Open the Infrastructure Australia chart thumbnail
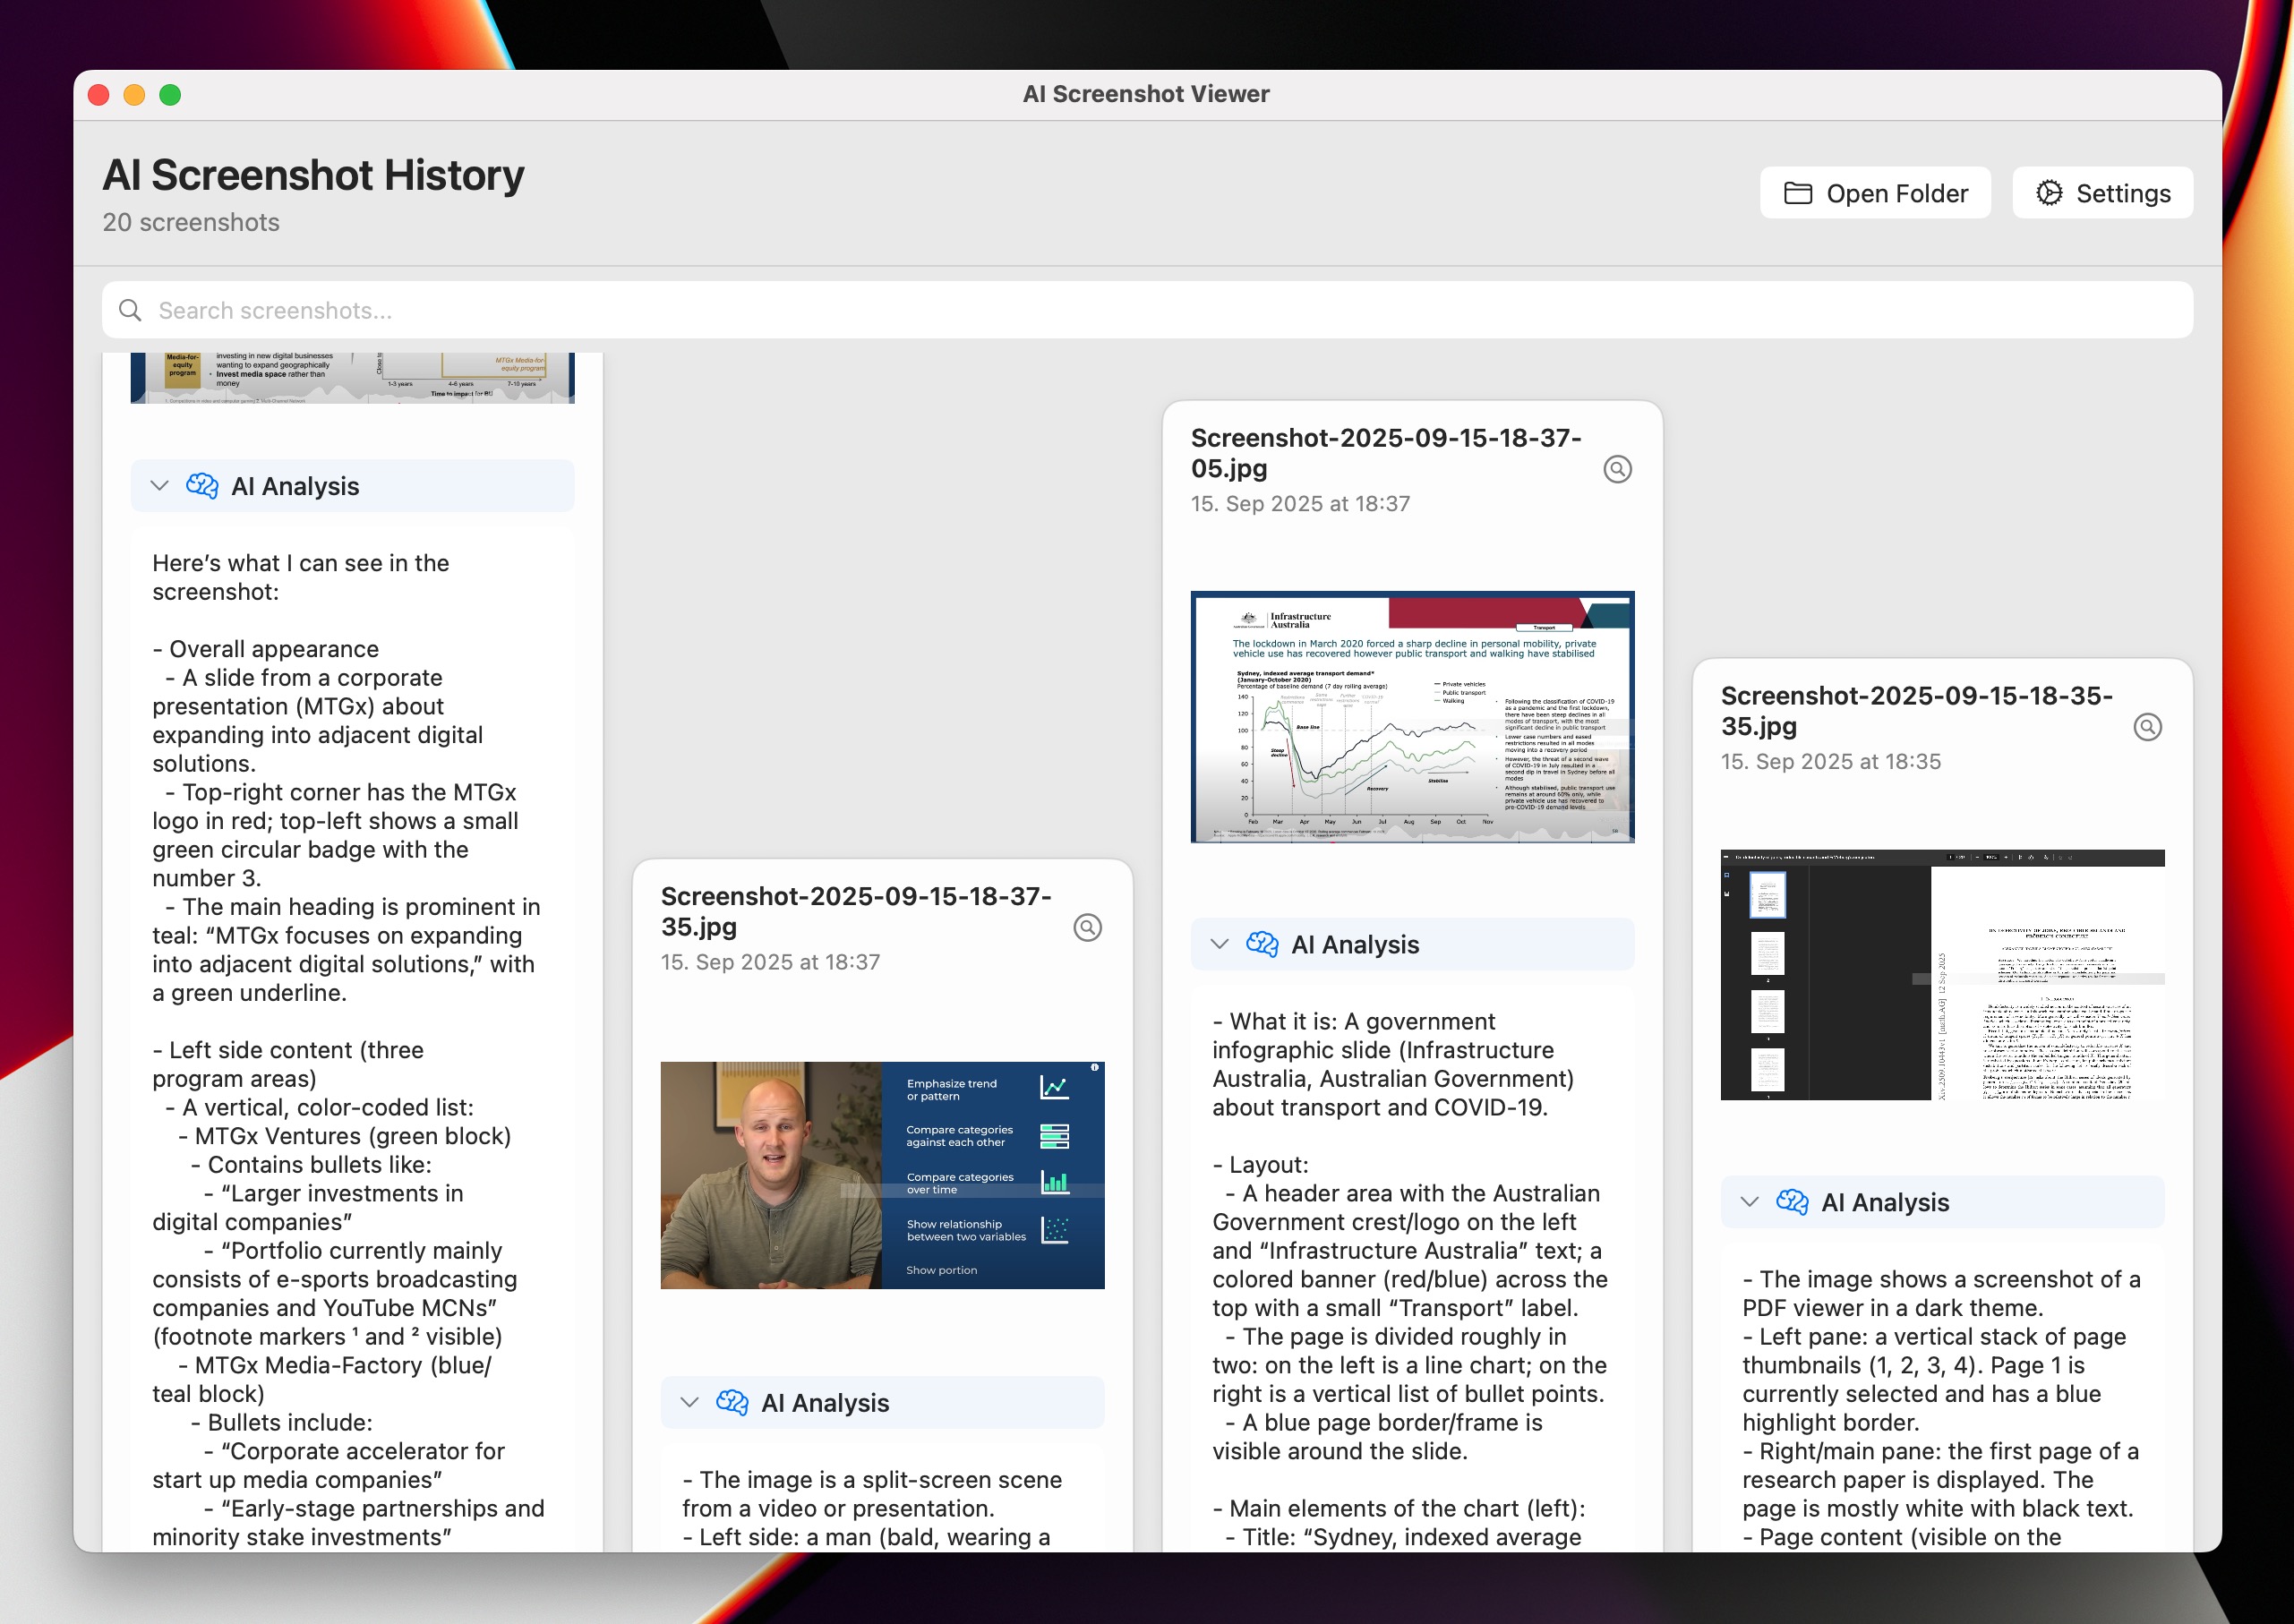 click(1413, 716)
